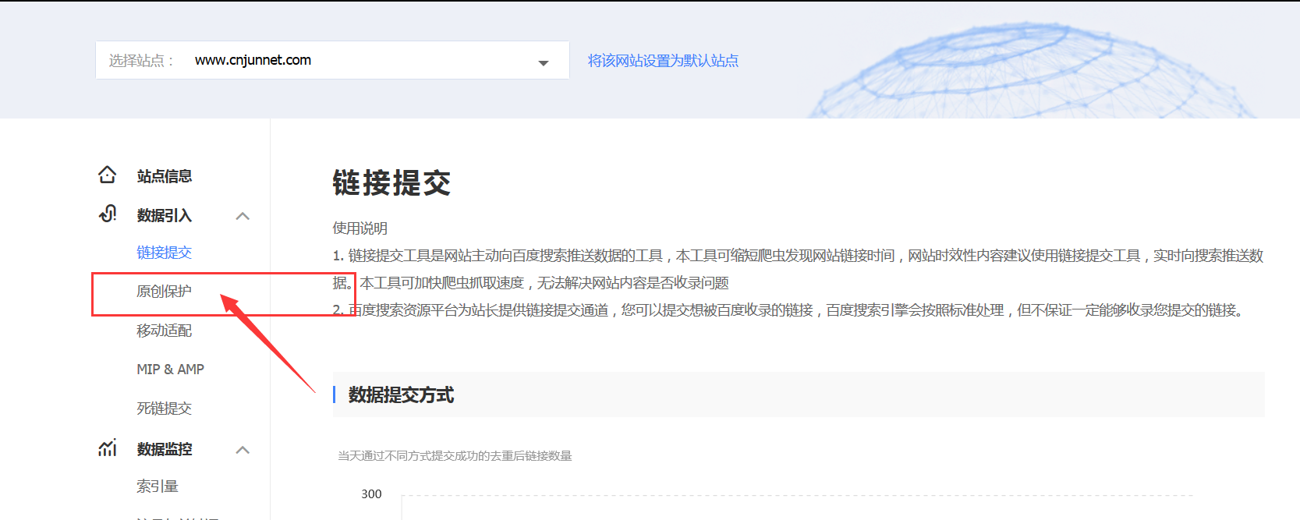Screen dimensions: 1300x520
Task: Click the 数据引入 sidebar heading text
Action: point(164,215)
